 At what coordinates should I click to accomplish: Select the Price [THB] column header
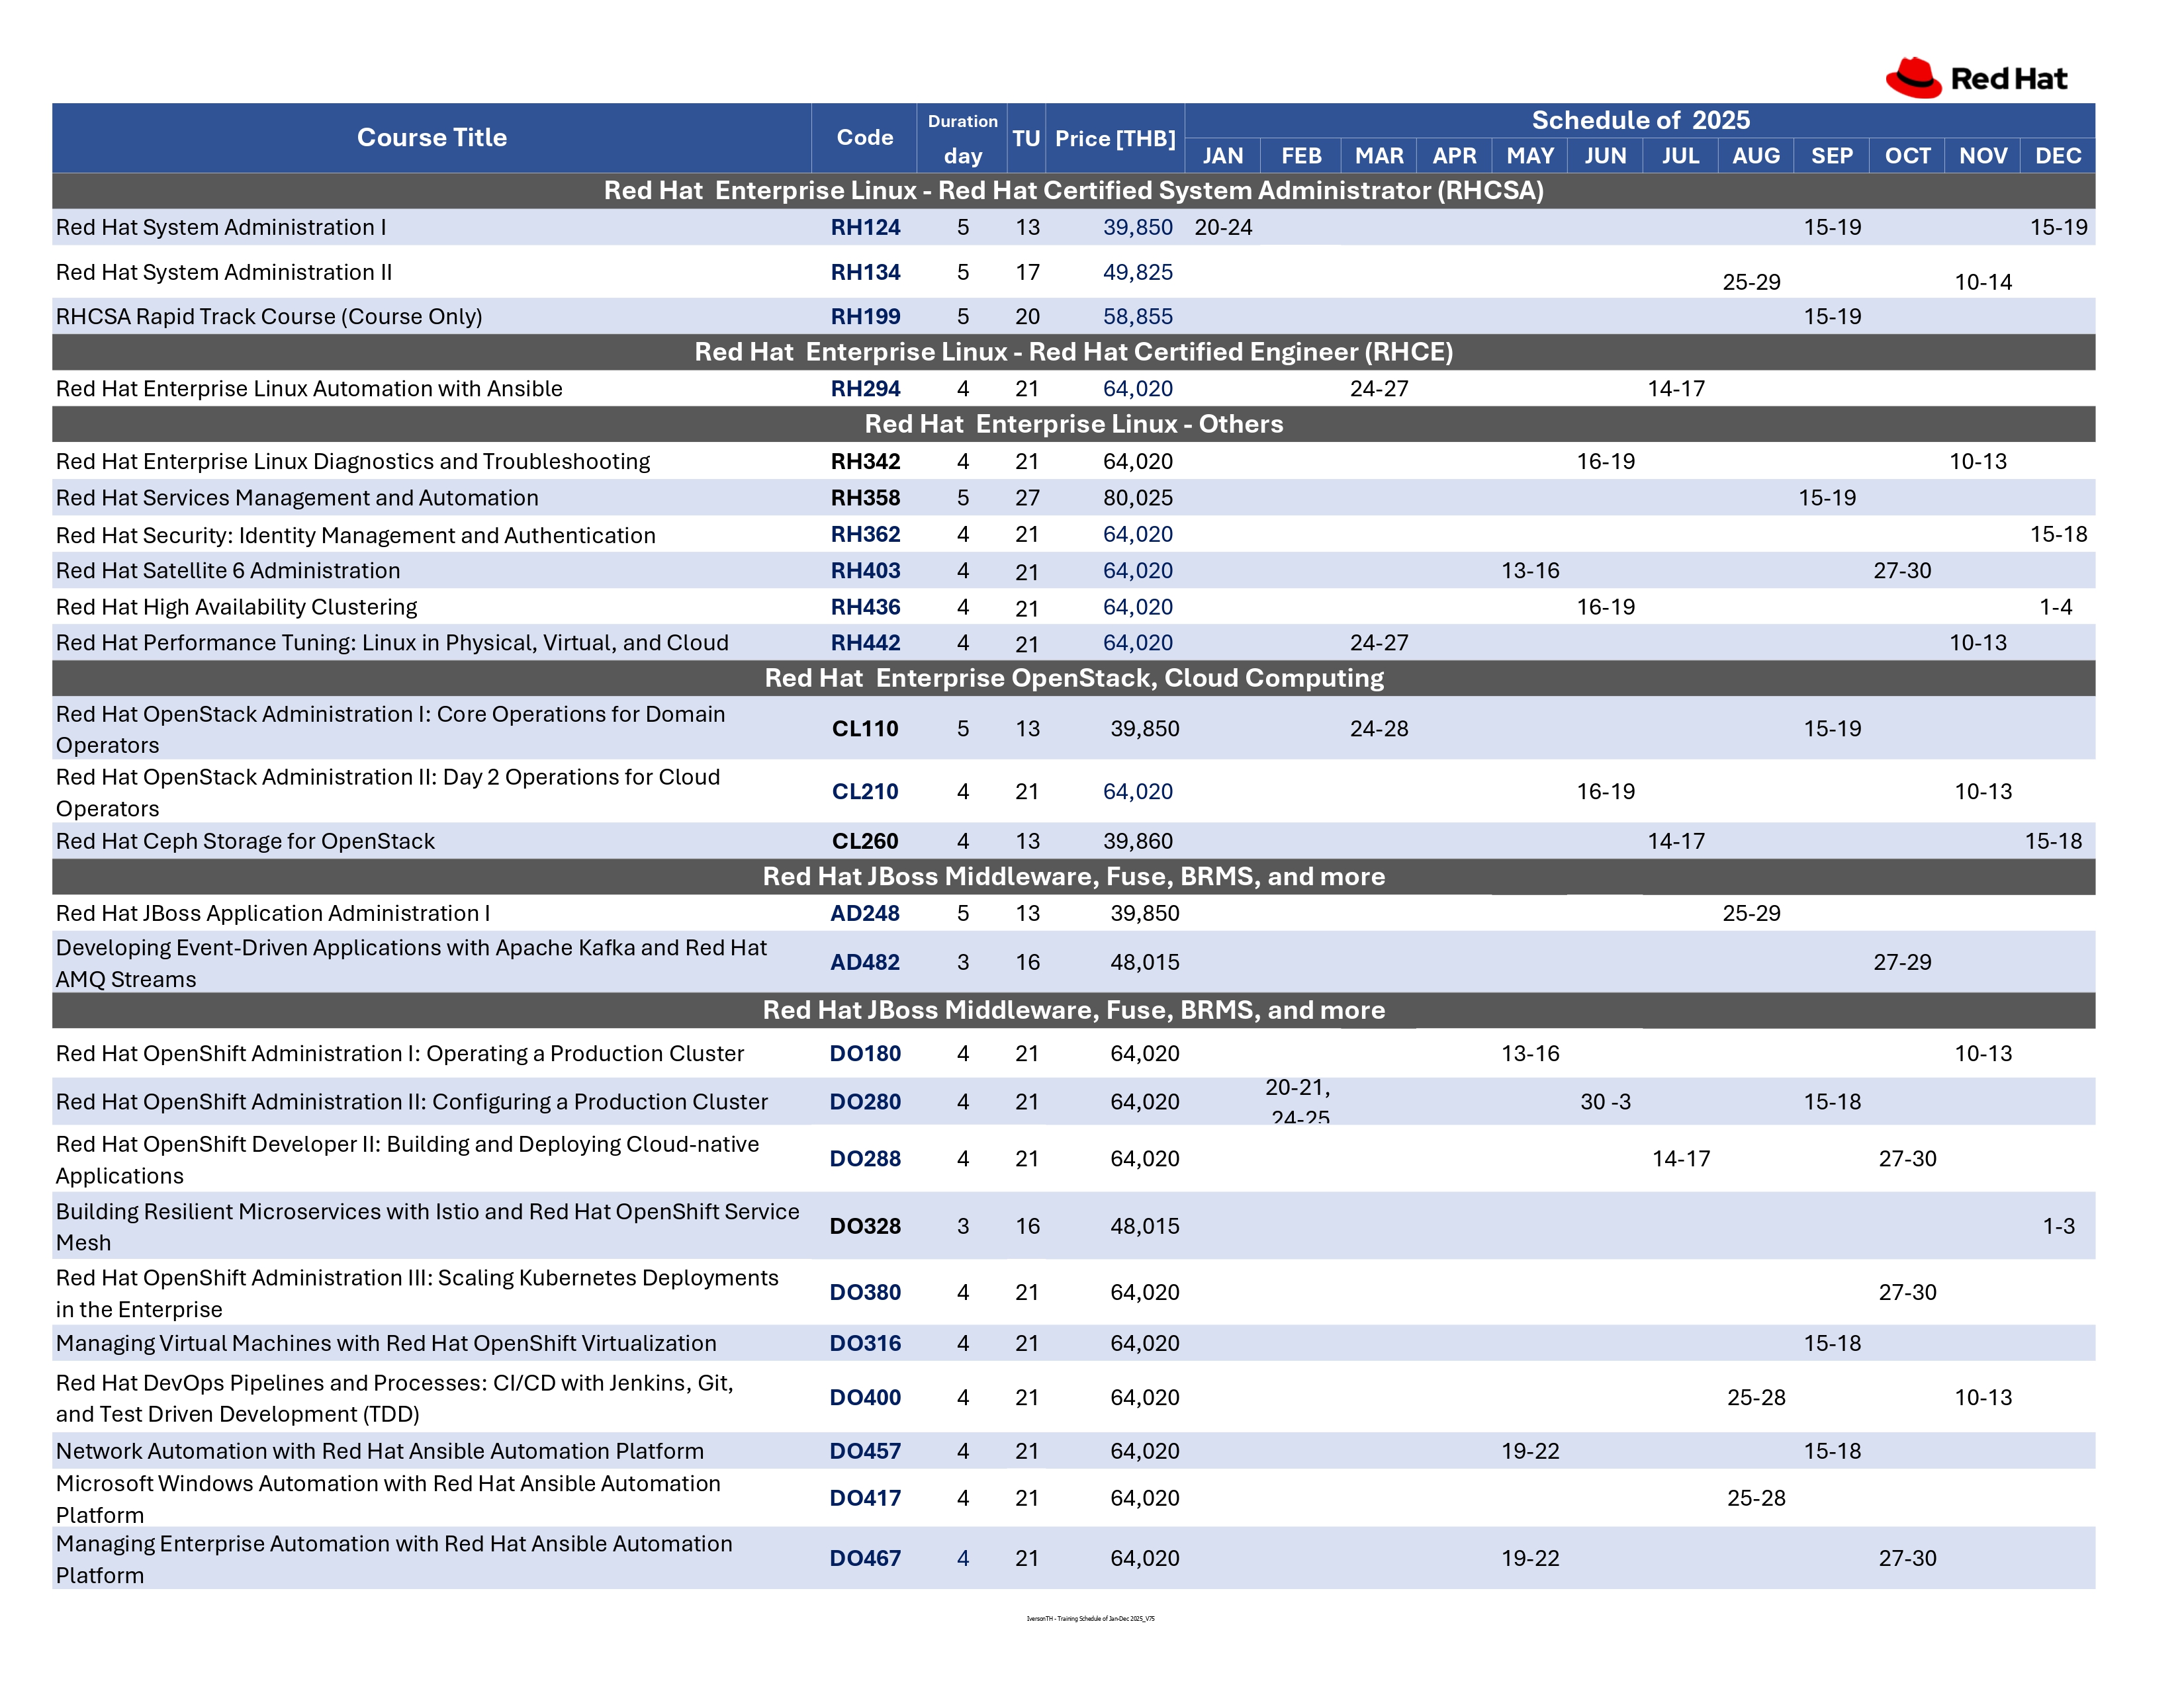(1115, 138)
